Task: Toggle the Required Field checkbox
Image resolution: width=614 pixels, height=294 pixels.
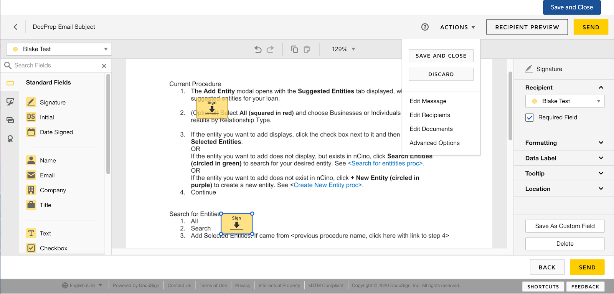Action: click(530, 117)
